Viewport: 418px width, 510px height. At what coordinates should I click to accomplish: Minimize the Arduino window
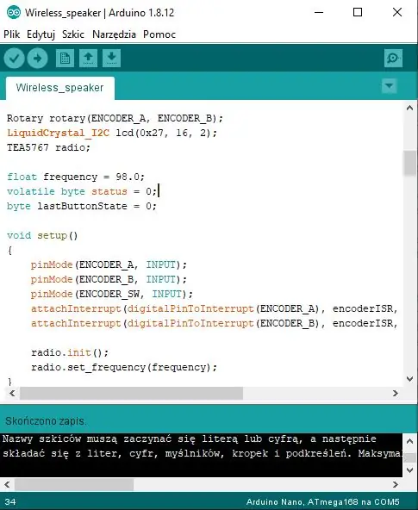[319, 12]
